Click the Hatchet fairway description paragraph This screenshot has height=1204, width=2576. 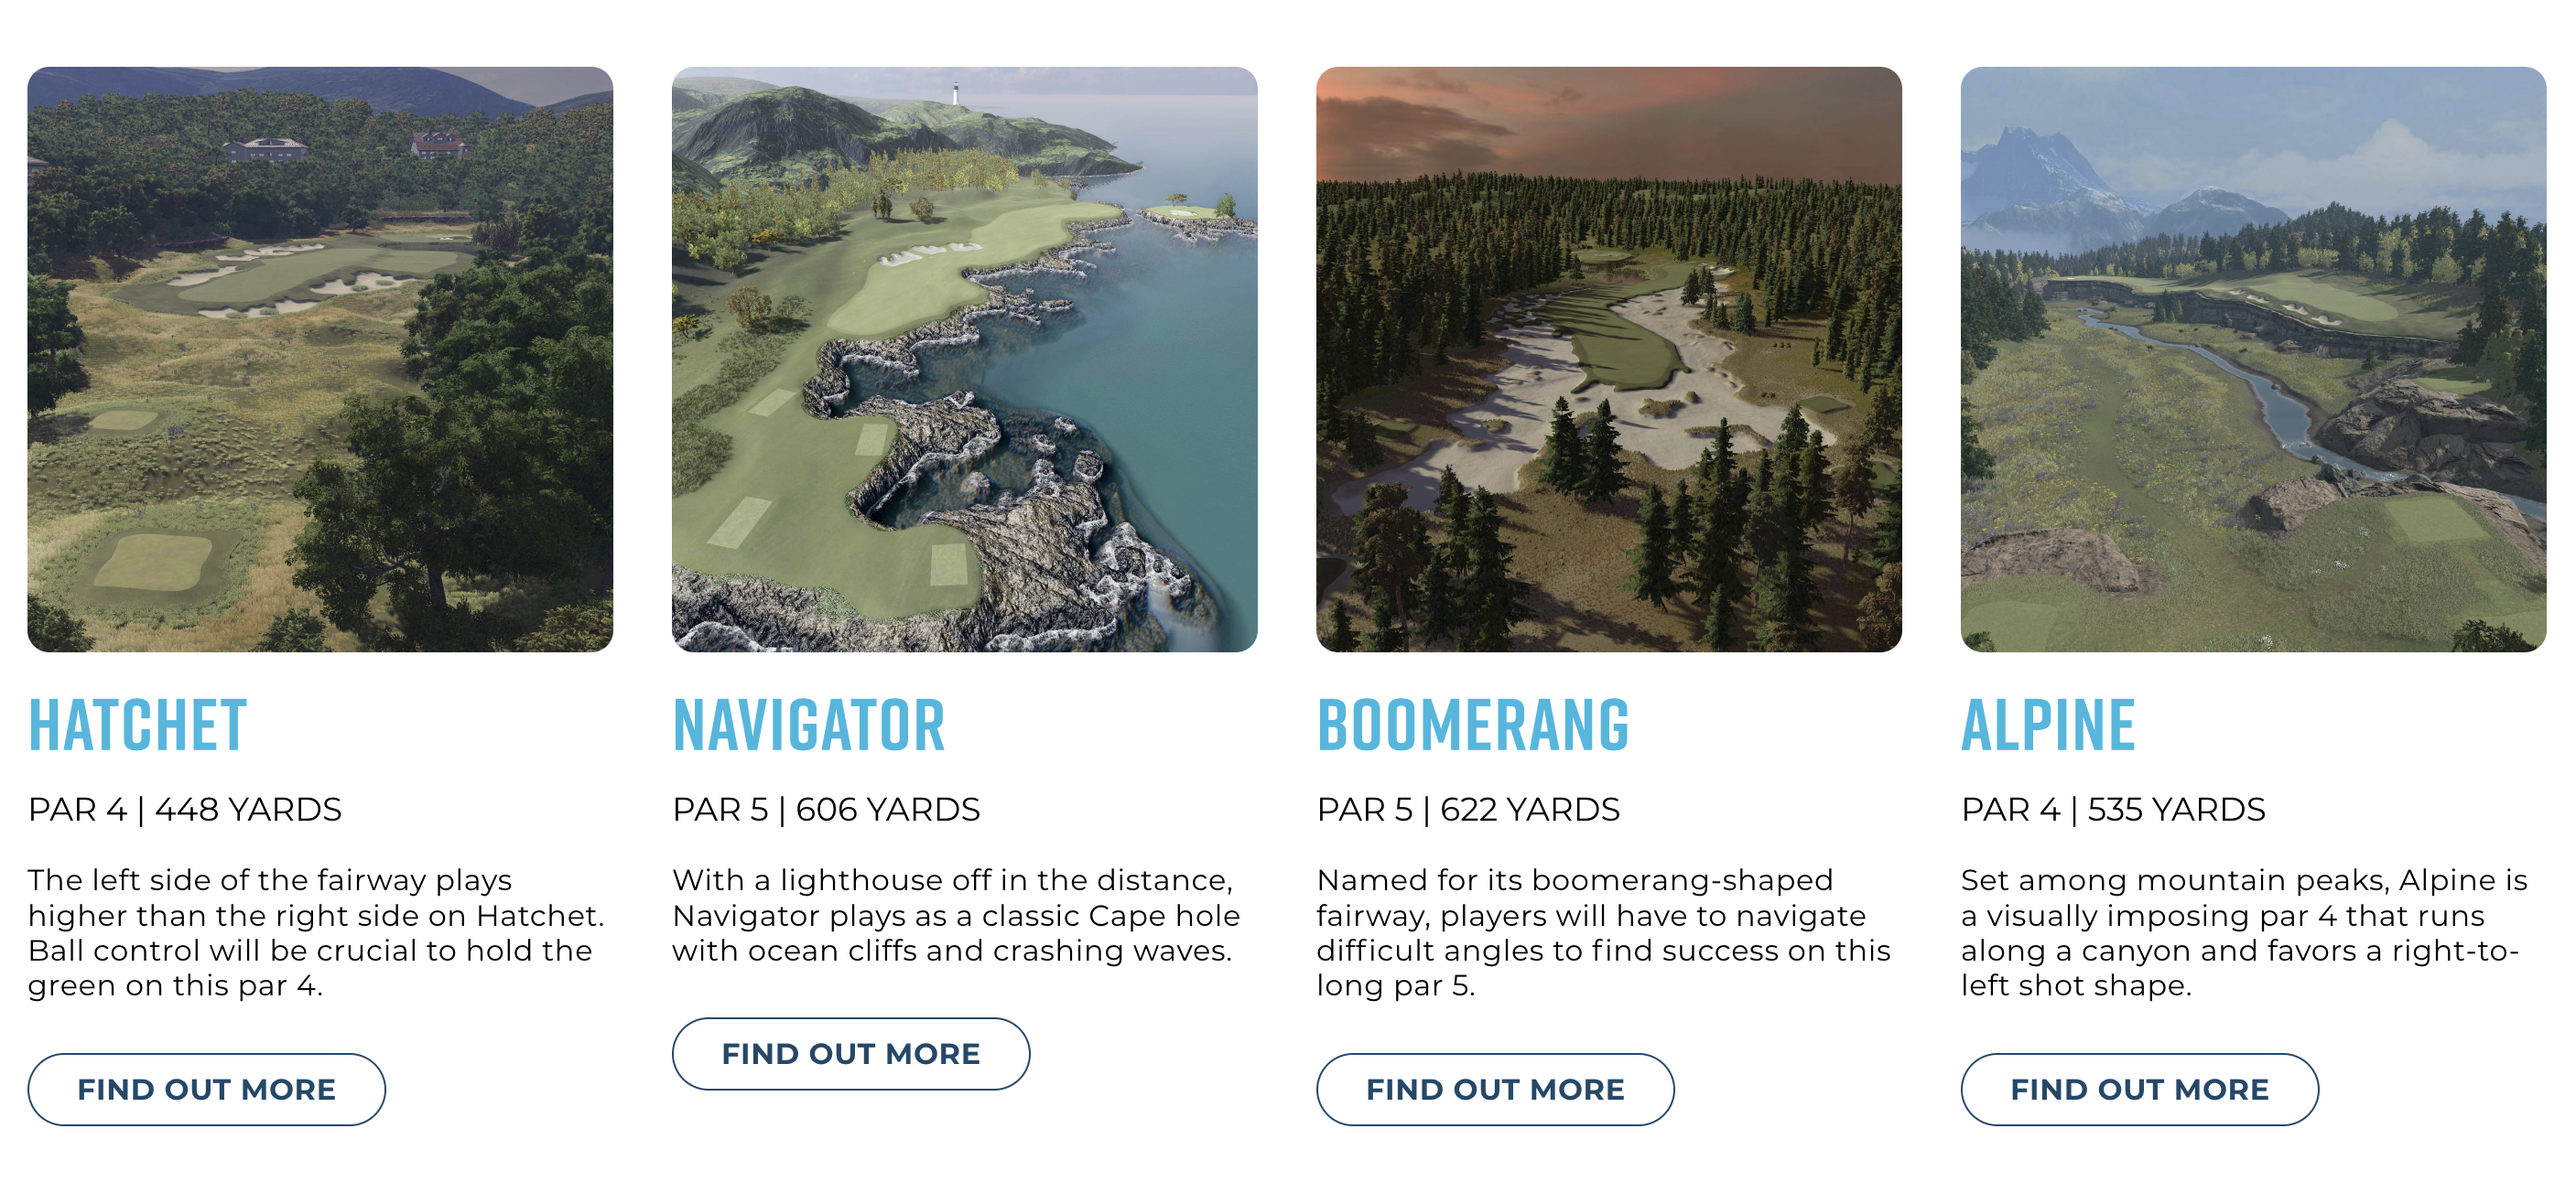point(315,932)
